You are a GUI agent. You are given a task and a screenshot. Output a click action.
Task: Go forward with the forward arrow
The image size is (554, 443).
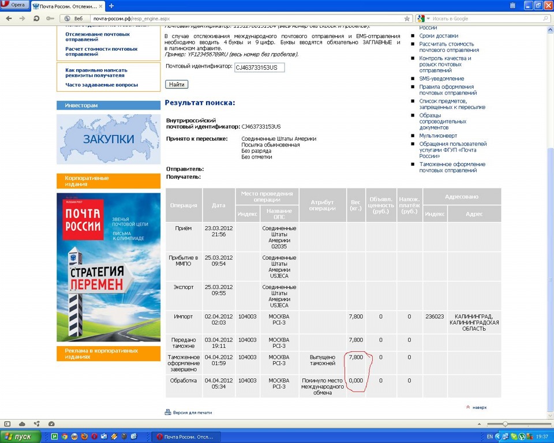click(23, 18)
